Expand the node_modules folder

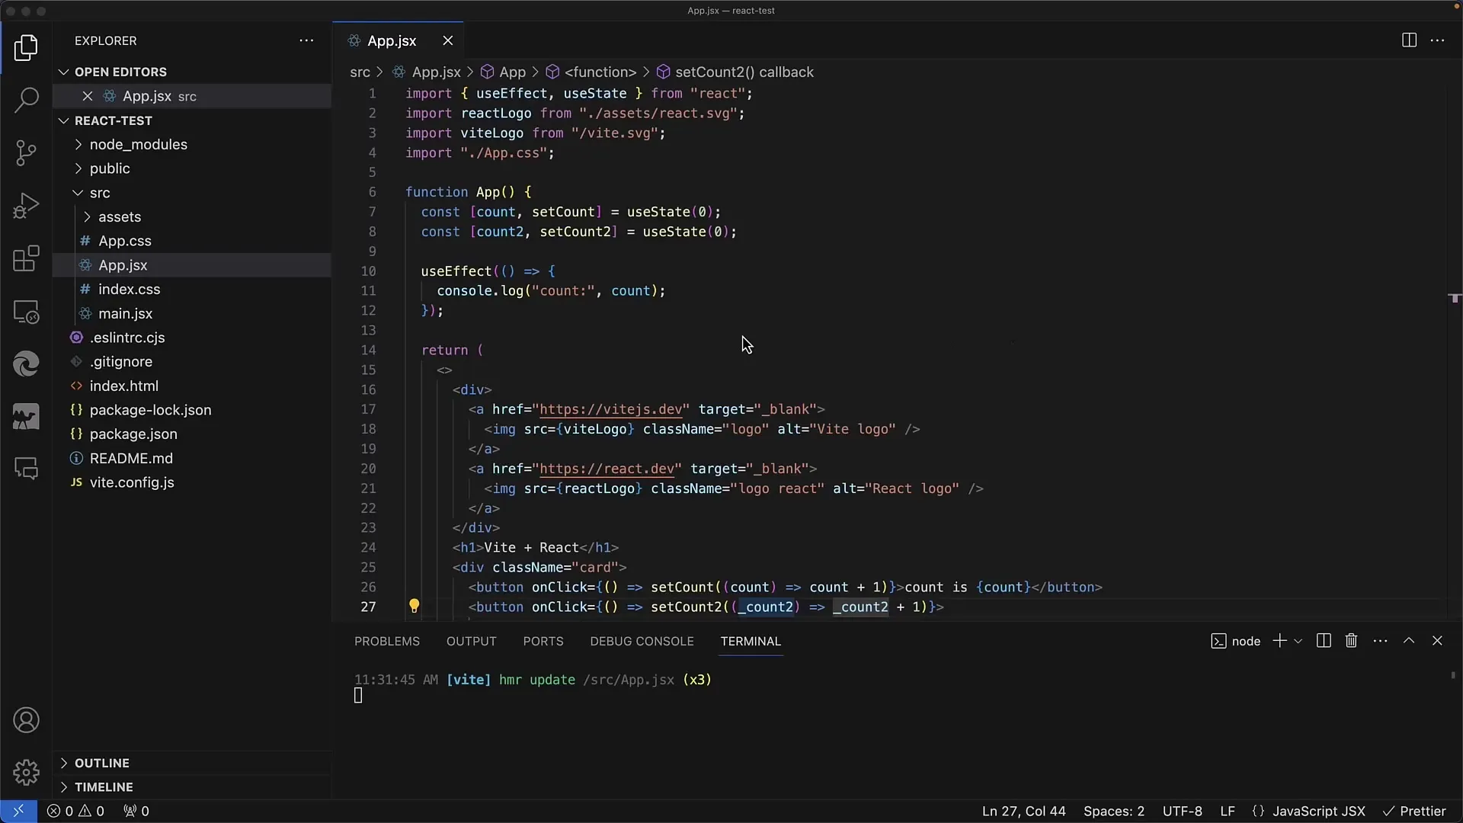click(x=192, y=144)
